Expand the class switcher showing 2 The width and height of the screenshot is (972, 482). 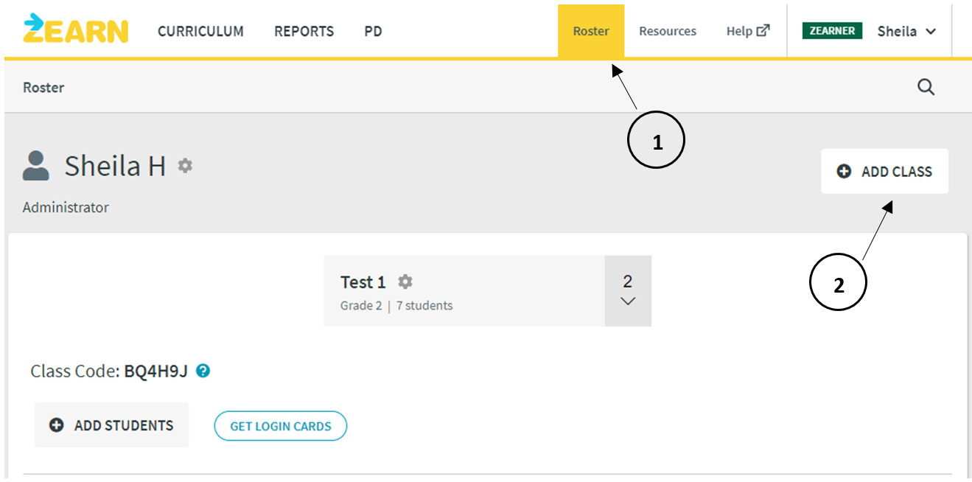(x=628, y=291)
